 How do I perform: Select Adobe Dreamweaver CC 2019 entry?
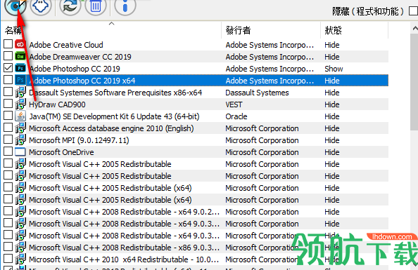coord(80,57)
